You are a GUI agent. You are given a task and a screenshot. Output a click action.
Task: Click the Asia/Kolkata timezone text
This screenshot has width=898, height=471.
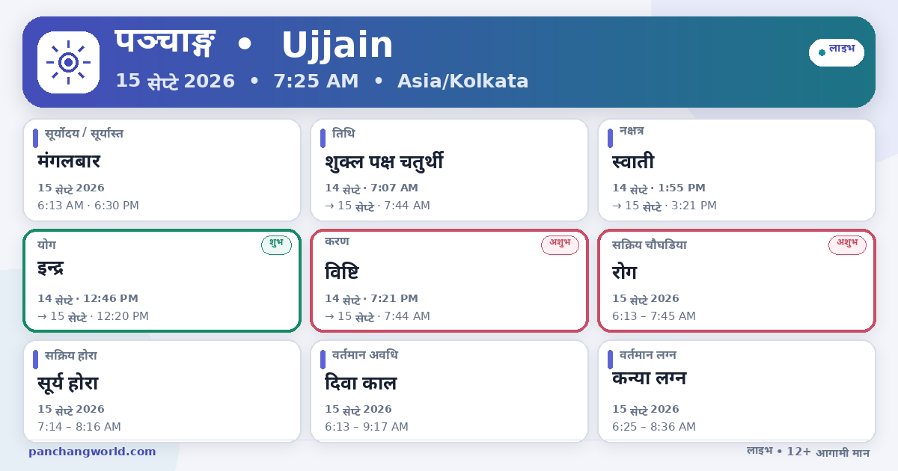pyautogui.click(x=462, y=81)
